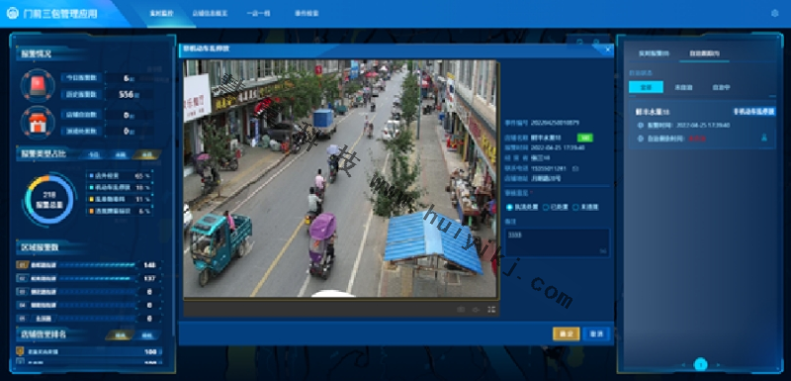Click the 02 badge in the region alarm list
The image size is (791, 381).
pyautogui.click(x=22, y=278)
